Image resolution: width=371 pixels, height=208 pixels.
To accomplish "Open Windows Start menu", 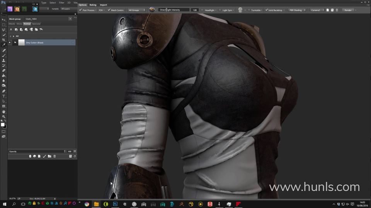I will coord(5,204).
